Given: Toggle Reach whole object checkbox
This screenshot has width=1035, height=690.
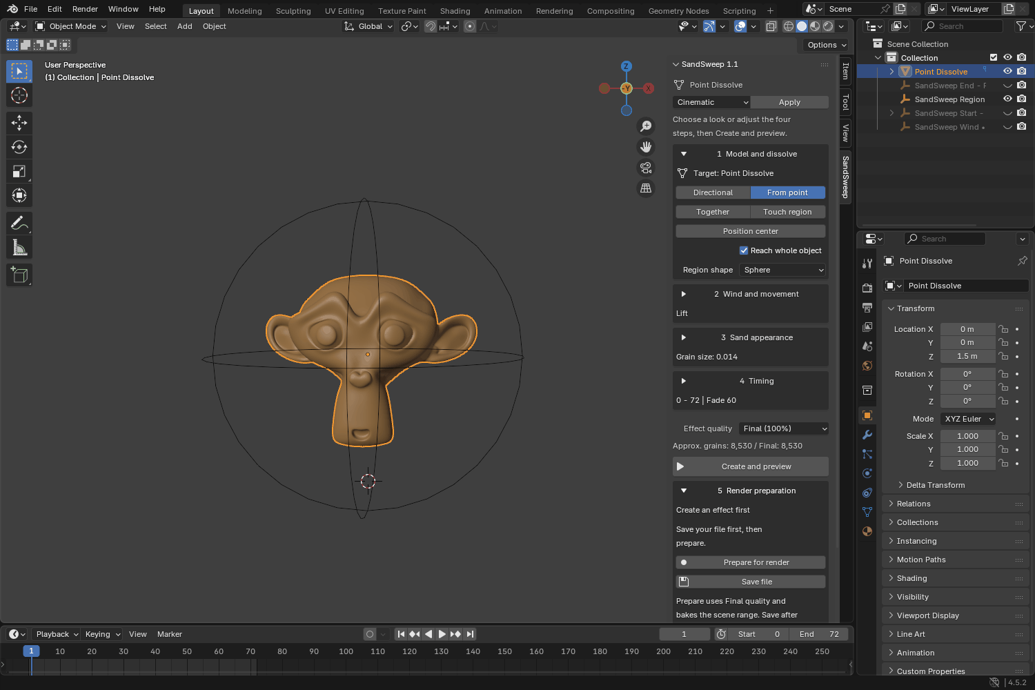Looking at the screenshot, I should click(x=744, y=250).
